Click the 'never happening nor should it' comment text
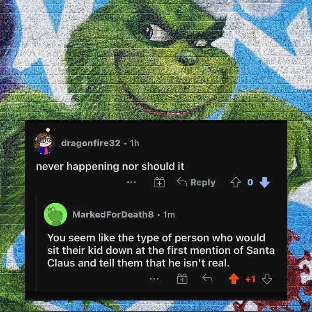This screenshot has width=312, height=312. click(x=110, y=167)
